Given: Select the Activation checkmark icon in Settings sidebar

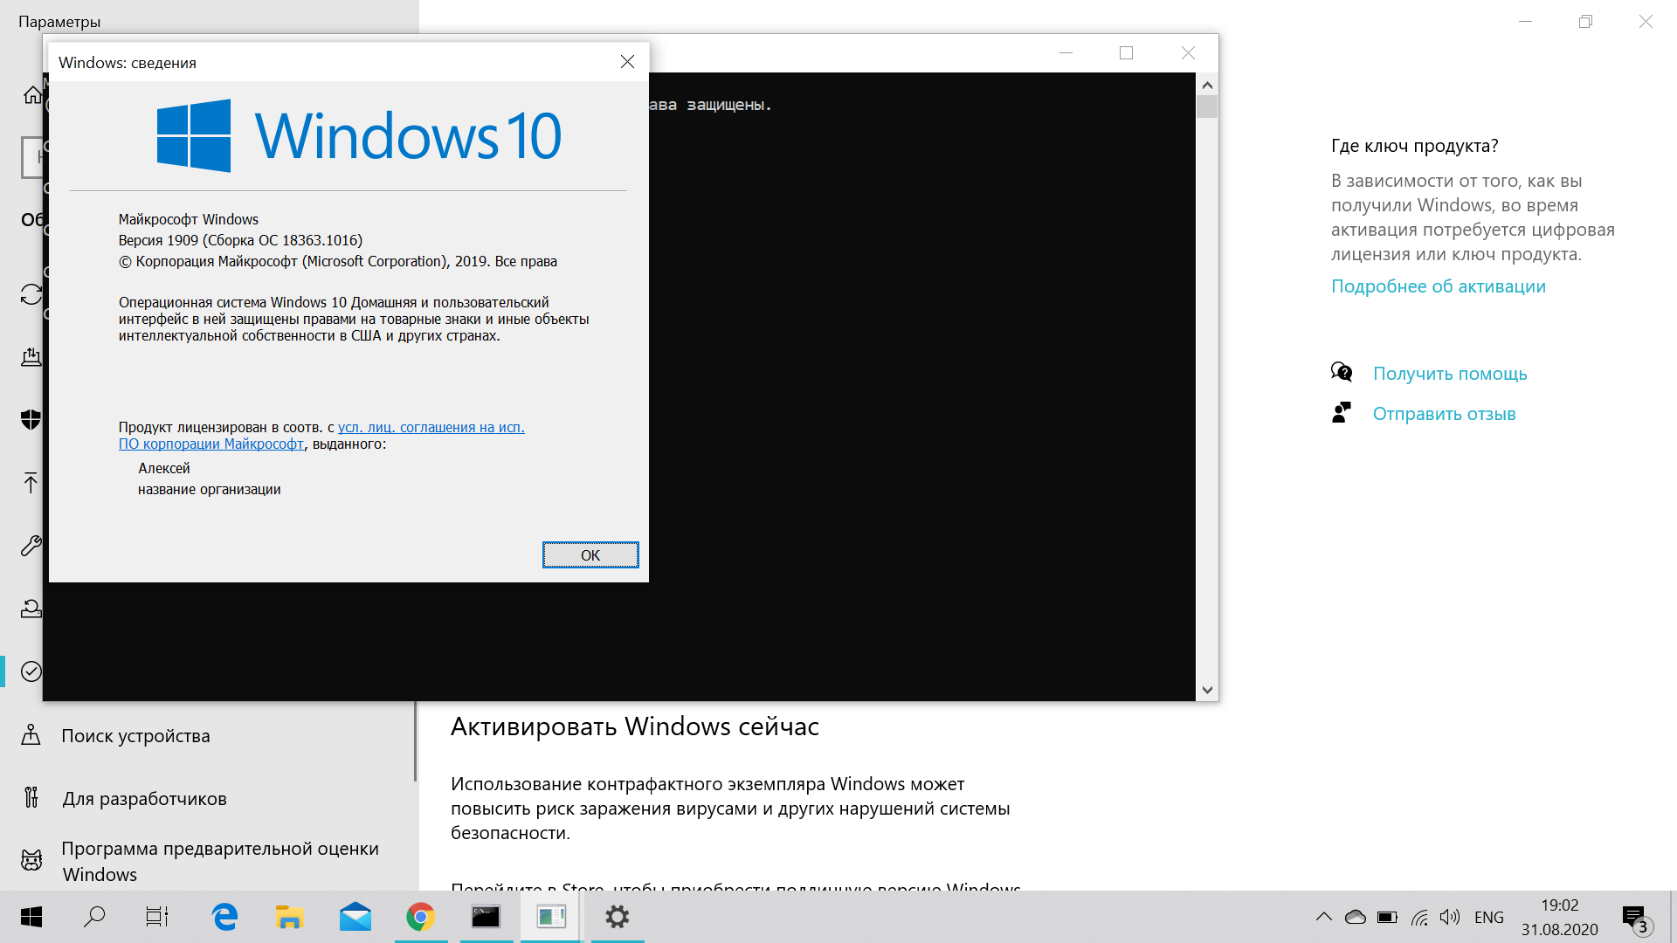Looking at the screenshot, I should click(31, 671).
